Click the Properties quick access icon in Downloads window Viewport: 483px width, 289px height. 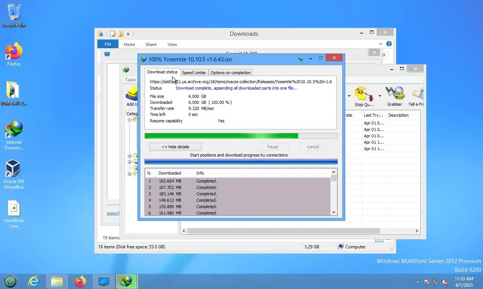click(x=112, y=34)
